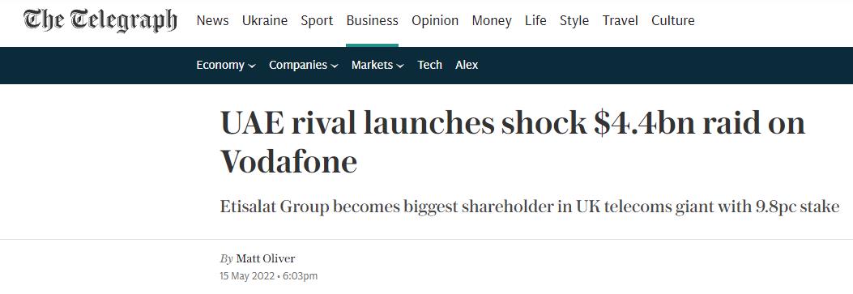Expand the Economy dropdown
This screenshot has height=294, width=853.
pos(226,66)
